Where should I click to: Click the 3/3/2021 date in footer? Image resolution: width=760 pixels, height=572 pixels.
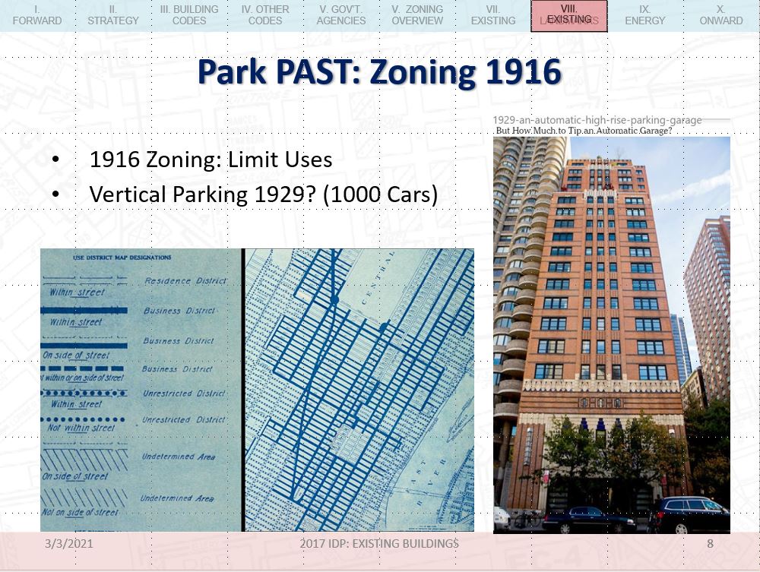click(x=70, y=544)
